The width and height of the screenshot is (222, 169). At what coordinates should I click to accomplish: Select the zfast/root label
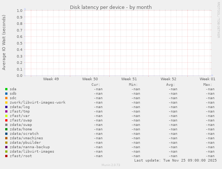click(21, 156)
